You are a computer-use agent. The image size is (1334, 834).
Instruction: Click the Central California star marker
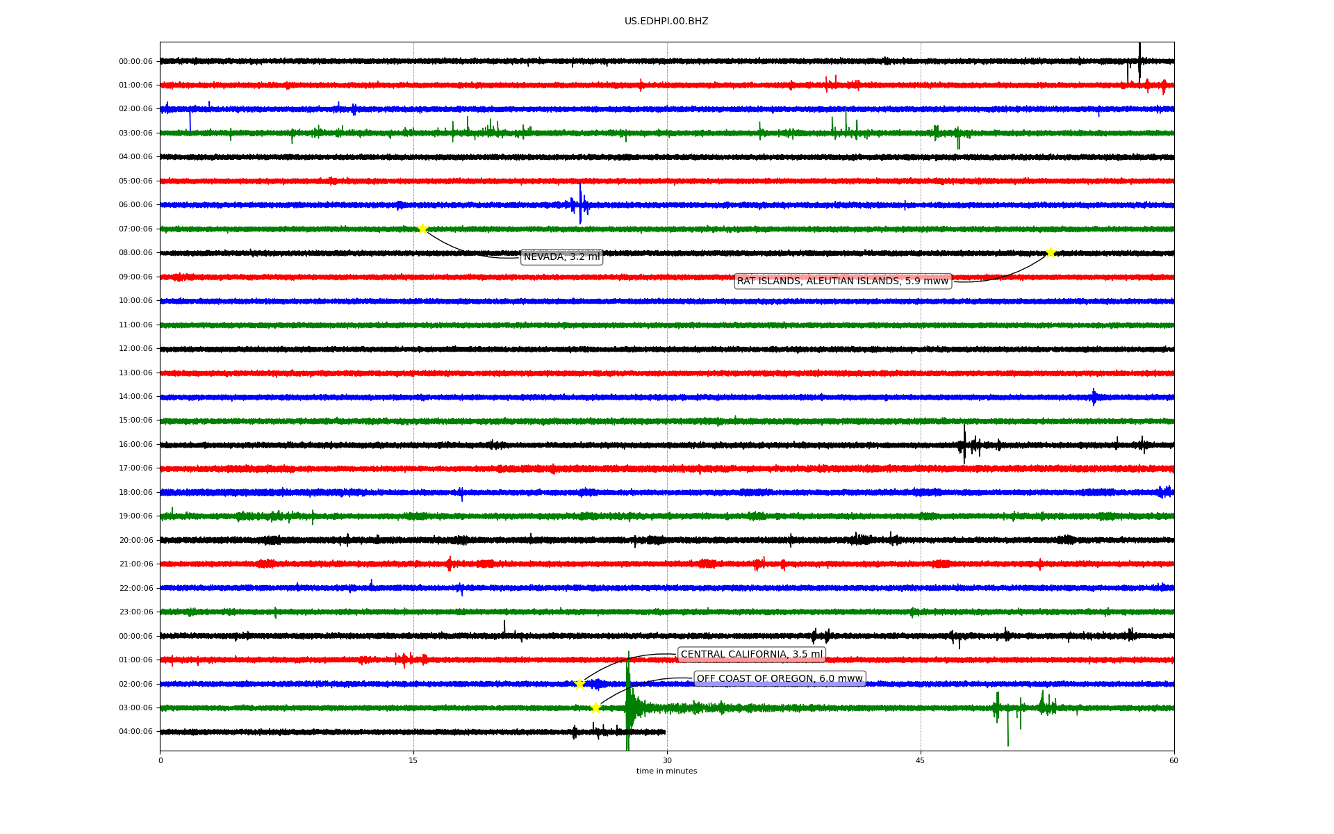click(x=580, y=684)
